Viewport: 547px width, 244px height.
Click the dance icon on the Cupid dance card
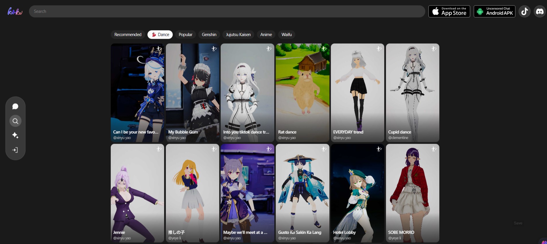tap(434, 49)
